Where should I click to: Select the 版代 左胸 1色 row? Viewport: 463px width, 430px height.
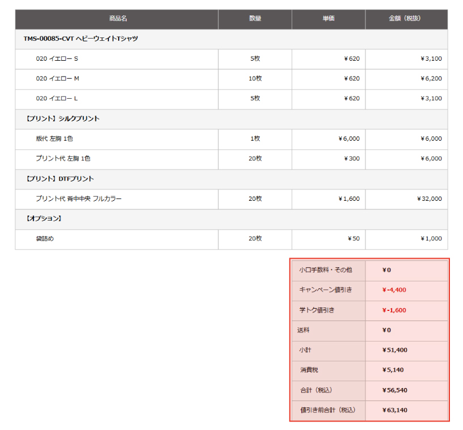(x=54, y=138)
